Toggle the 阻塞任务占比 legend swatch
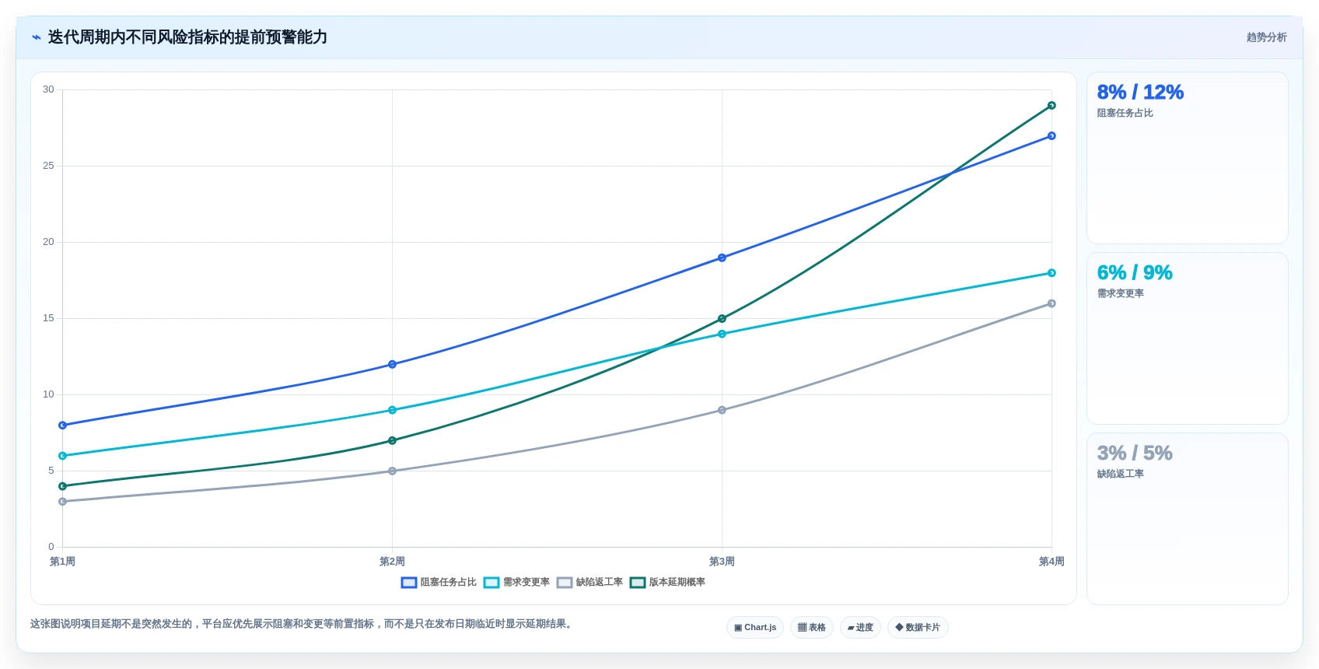 point(409,583)
